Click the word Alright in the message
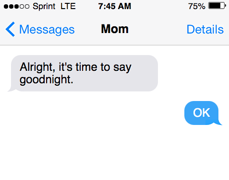This screenshot has width=229, height=180. [37, 67]
